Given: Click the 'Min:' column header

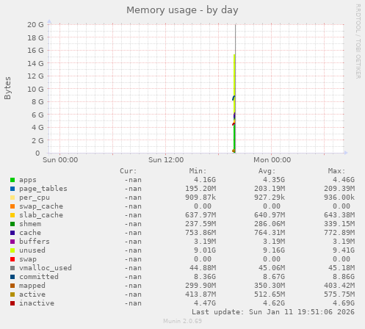Looking at the screenshot, I should (198, 171).
